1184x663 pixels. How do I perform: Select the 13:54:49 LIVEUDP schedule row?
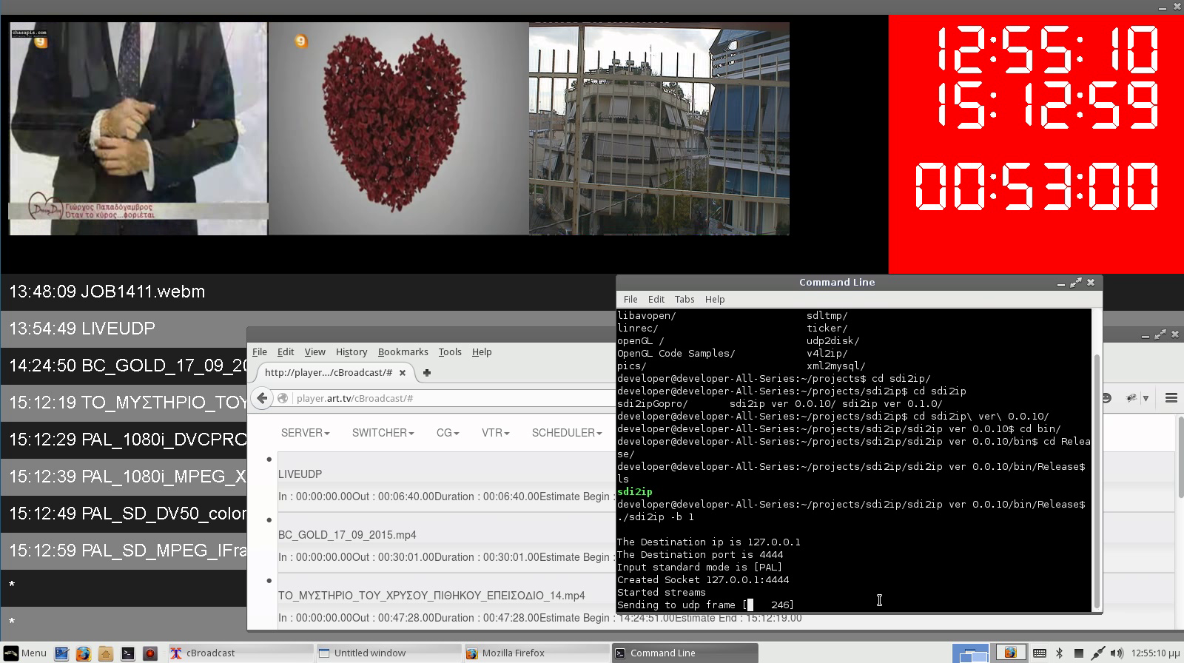[x=123, y=329]
